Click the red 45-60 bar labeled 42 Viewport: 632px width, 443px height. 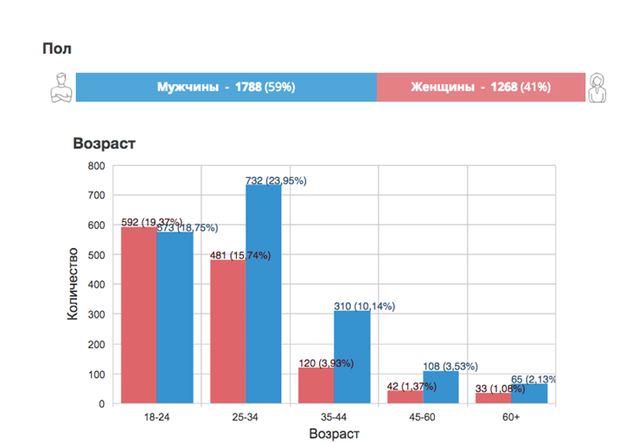[405, 397]
